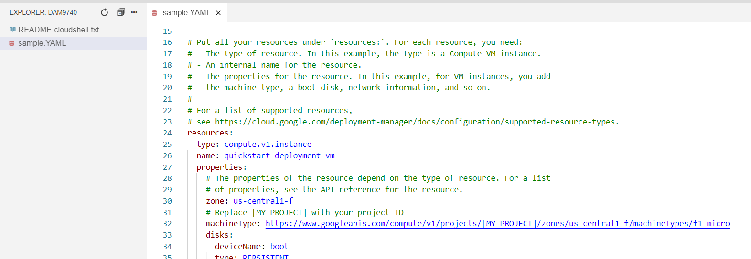Click the YAML file icon on editor tab
Image resolution: width=751 pixels, height=259 pixels.
tap(155, 13)
